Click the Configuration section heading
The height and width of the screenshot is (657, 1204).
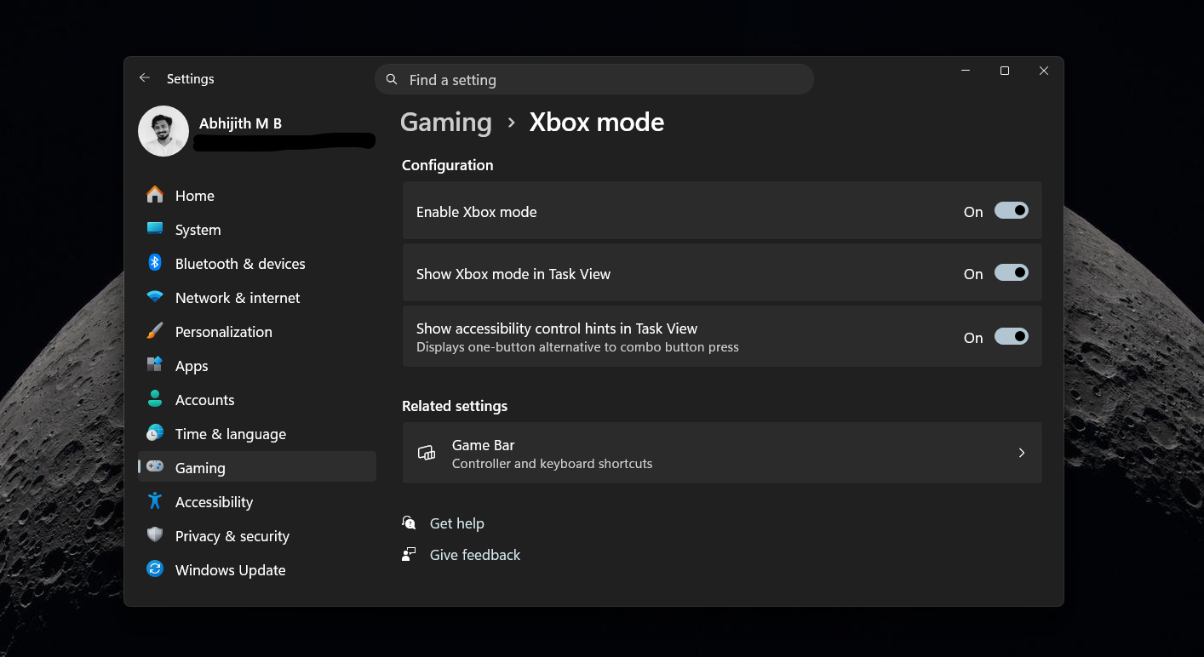(x=448, y=165)
